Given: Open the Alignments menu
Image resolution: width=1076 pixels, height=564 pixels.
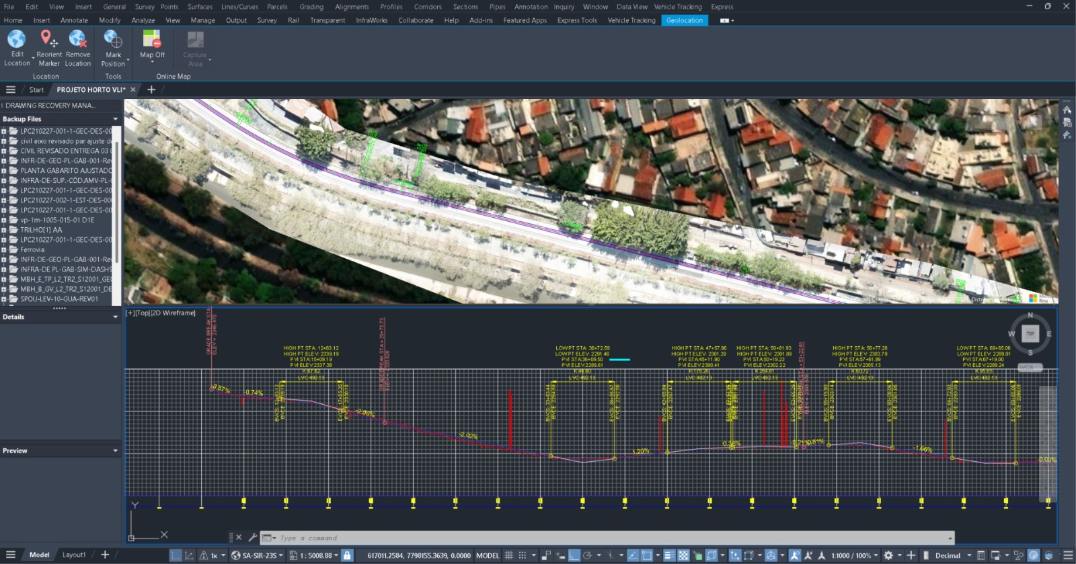Looking at the screenshot, I should pos(352,7).
